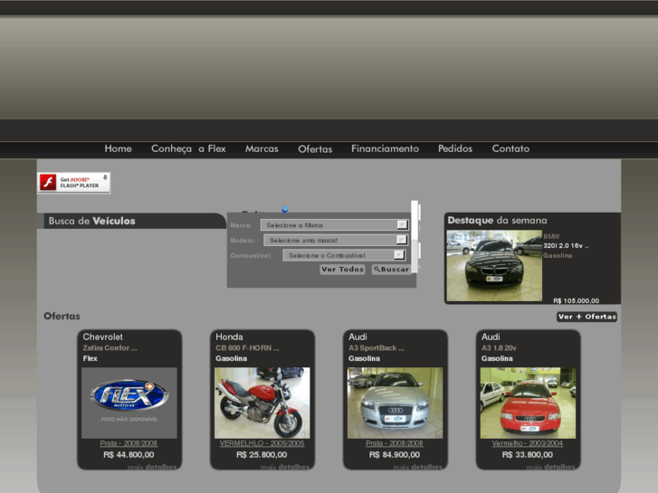Click the R$ 44.800,00 price
The height and width of the screenshot is (493, 658).
tap(129, 455)
